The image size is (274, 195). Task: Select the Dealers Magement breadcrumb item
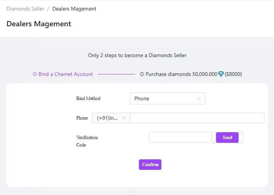pyautogui.click(x=74, y=9)
